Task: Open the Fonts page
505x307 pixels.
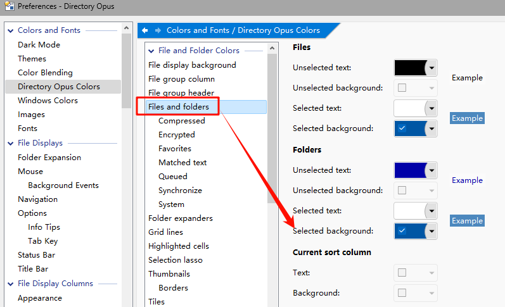Action: coord(27,128)
